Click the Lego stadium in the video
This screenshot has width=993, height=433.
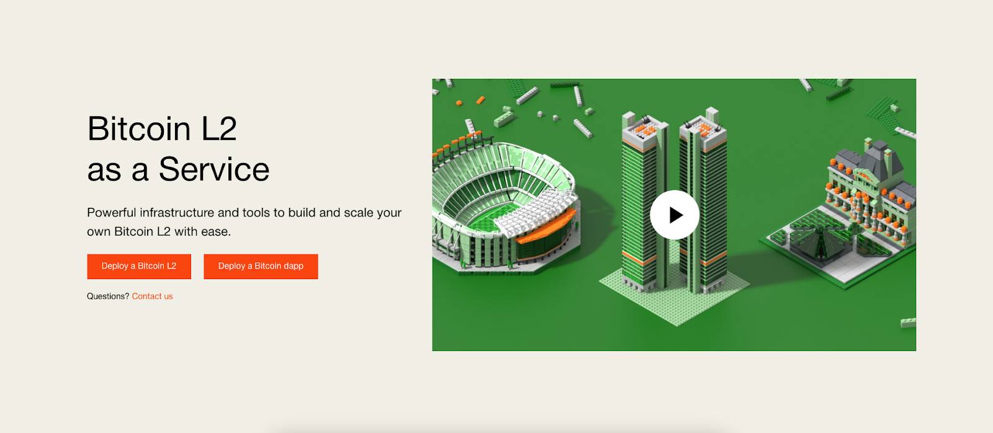click(504, 205)
